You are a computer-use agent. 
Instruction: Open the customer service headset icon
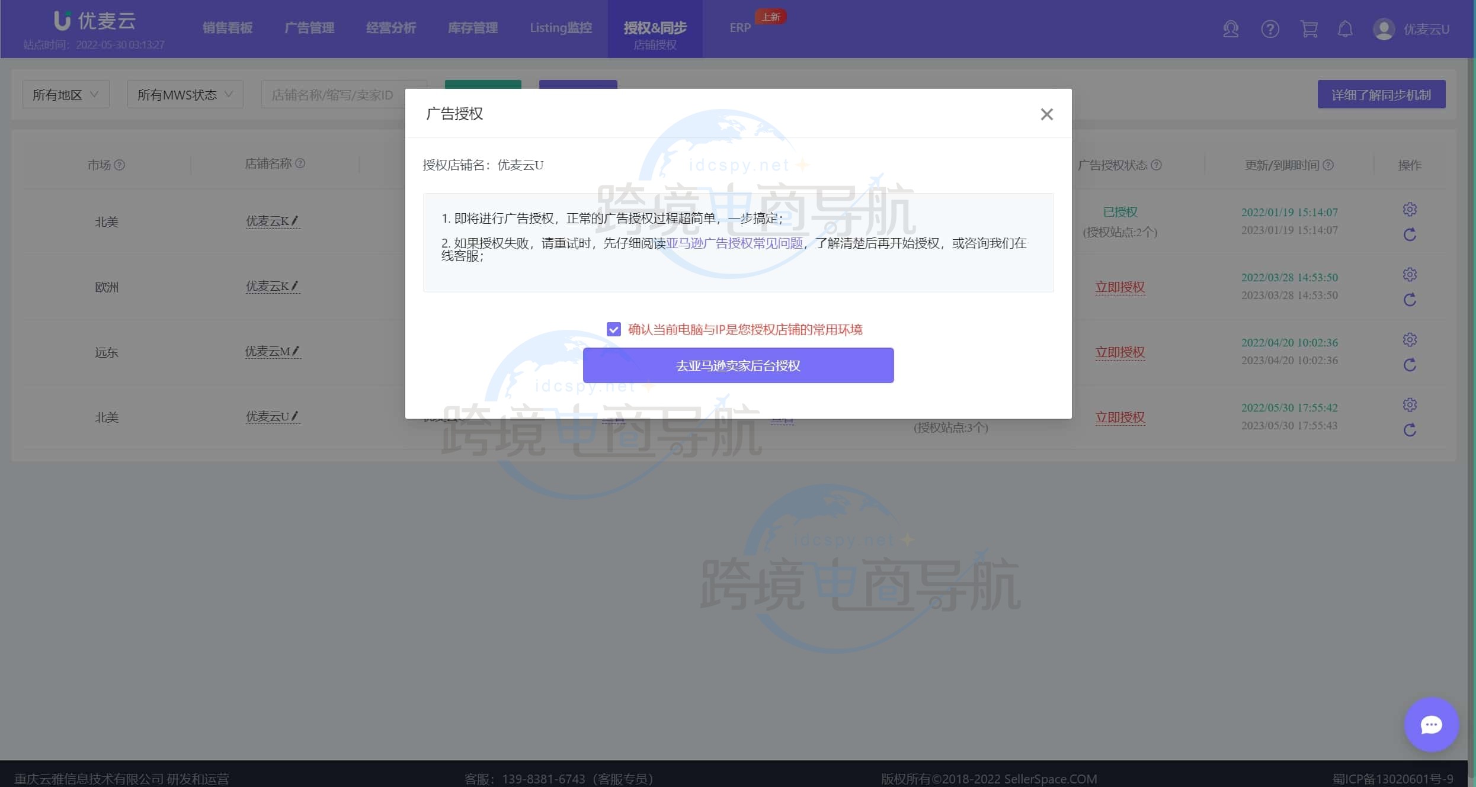tap(1231, 29)
